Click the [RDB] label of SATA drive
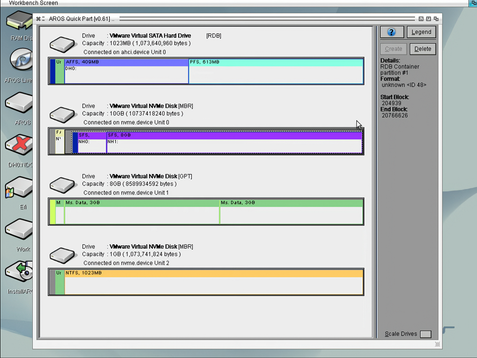 click(214, 36)
